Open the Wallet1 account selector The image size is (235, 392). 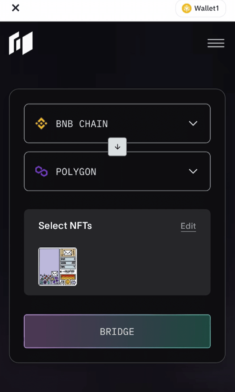(201, 8)
